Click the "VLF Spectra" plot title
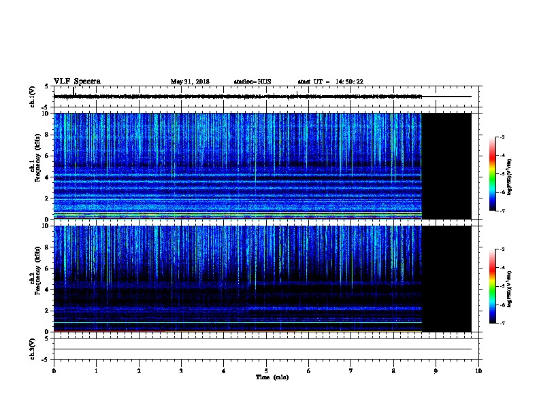 [x=77, y=82]
